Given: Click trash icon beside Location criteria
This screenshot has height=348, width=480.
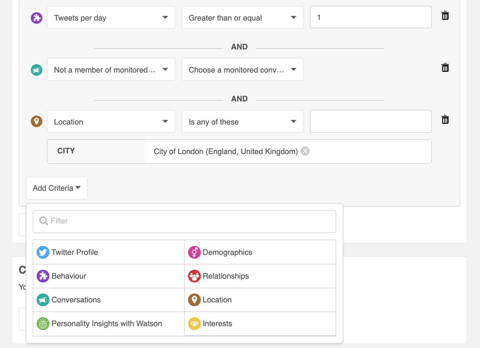Looking at the screenshot, I should point(445,120).
